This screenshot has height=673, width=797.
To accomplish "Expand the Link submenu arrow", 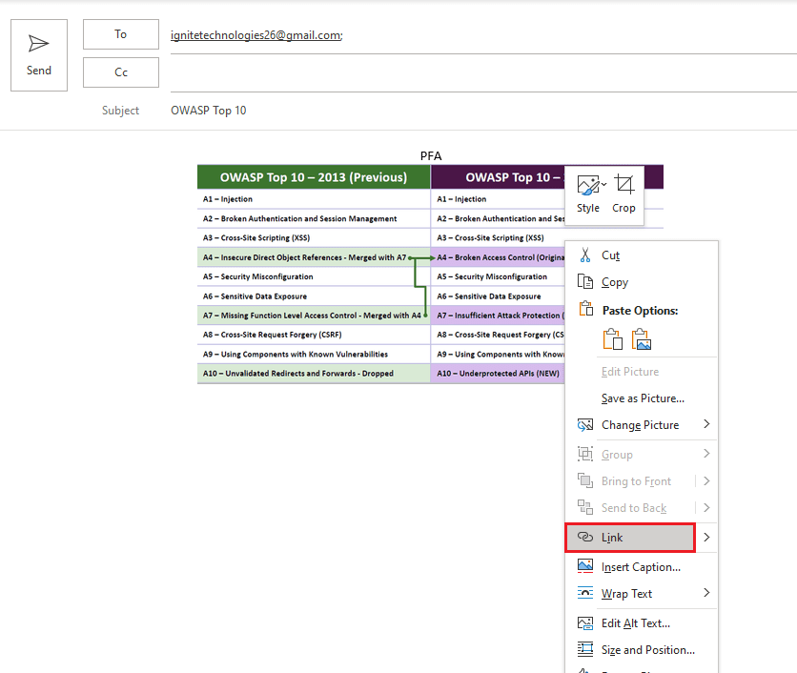I will pos(706,537).
